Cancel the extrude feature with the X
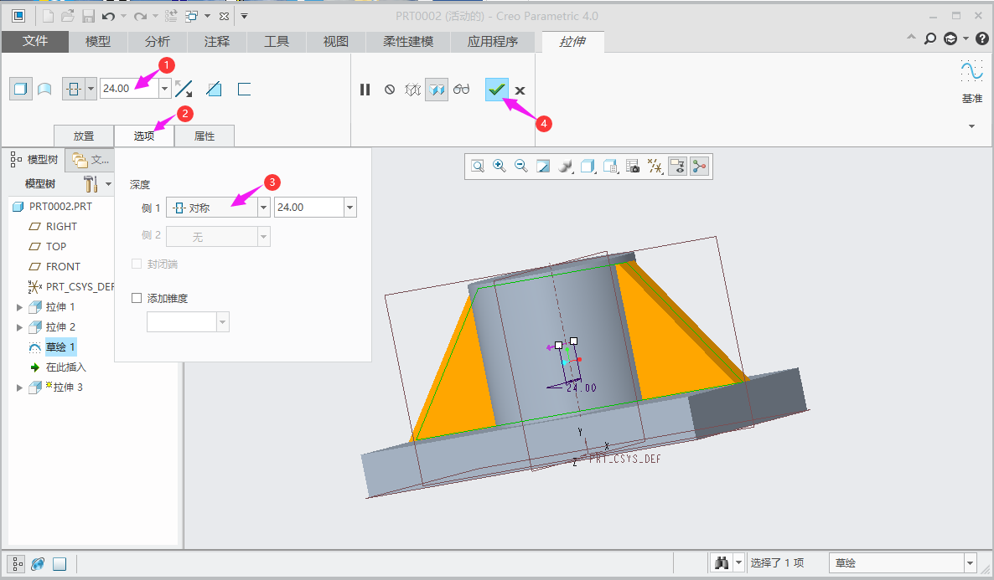The width and height of the screenshot is (994, 580). [520, 90]
